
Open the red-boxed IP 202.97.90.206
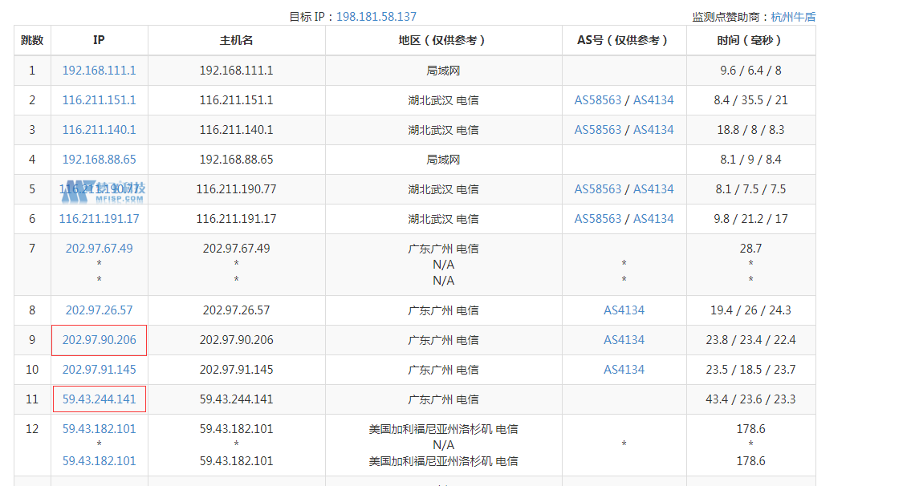point(99,340)
